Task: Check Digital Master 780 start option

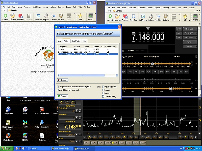Action: [x=103, y=87]
